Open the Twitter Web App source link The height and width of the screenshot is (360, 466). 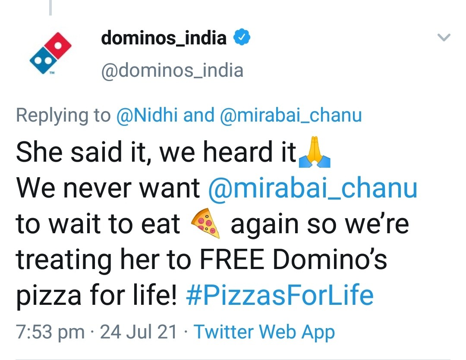pyautogui.click(x=264, y=332)
